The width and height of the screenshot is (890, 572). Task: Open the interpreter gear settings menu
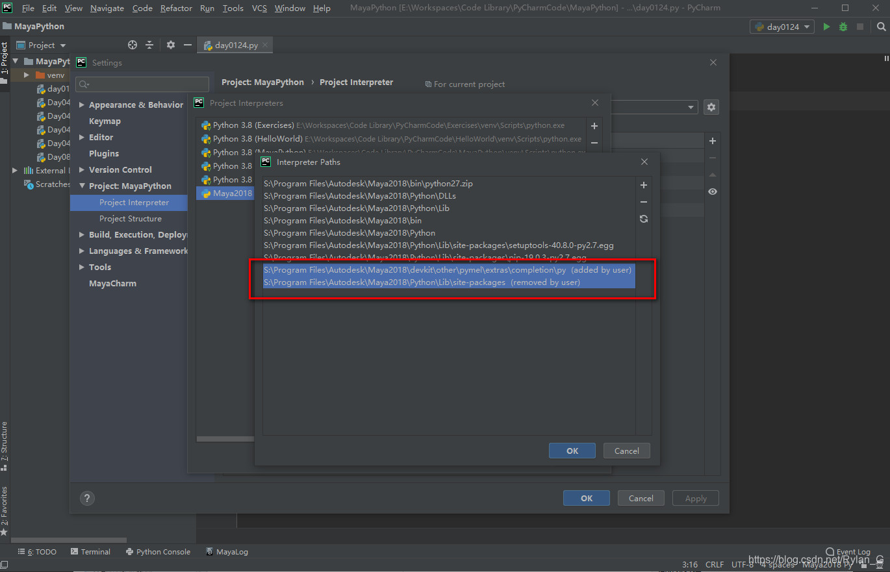point(711,107)
